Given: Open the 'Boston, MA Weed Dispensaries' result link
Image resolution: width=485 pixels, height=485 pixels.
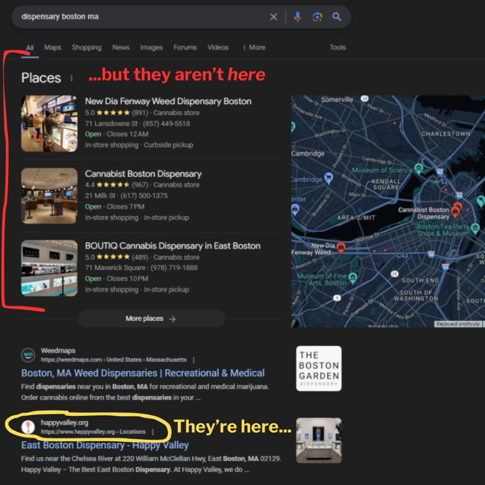Looking at the screenshot, I should (143, 373).
